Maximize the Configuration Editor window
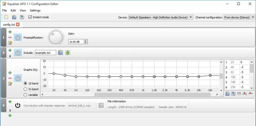This screenshot has height=126, width=256. 239,4
